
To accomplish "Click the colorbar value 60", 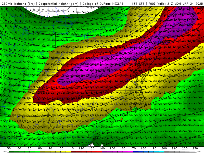I will 19,148.
